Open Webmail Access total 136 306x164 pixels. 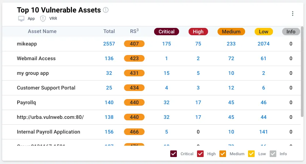pyautogui.click(x=109, y=58)
